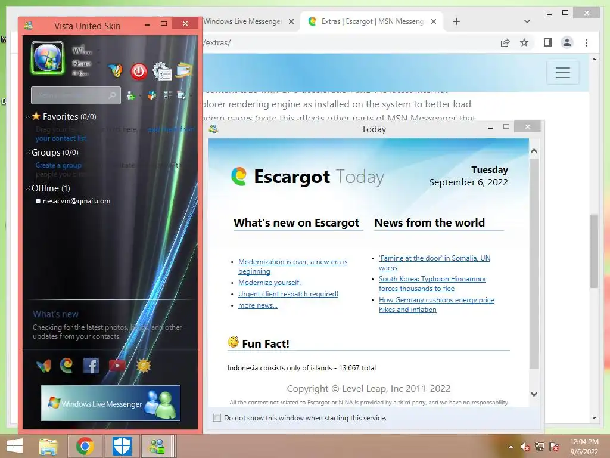This screenshot has width=610, height=458.
Task: Click the Escargot snail icon in the bottom bar
Action: coord(67,366)
